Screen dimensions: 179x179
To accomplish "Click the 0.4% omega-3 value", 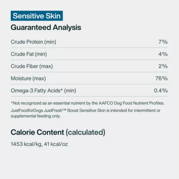I will [161, 90].
